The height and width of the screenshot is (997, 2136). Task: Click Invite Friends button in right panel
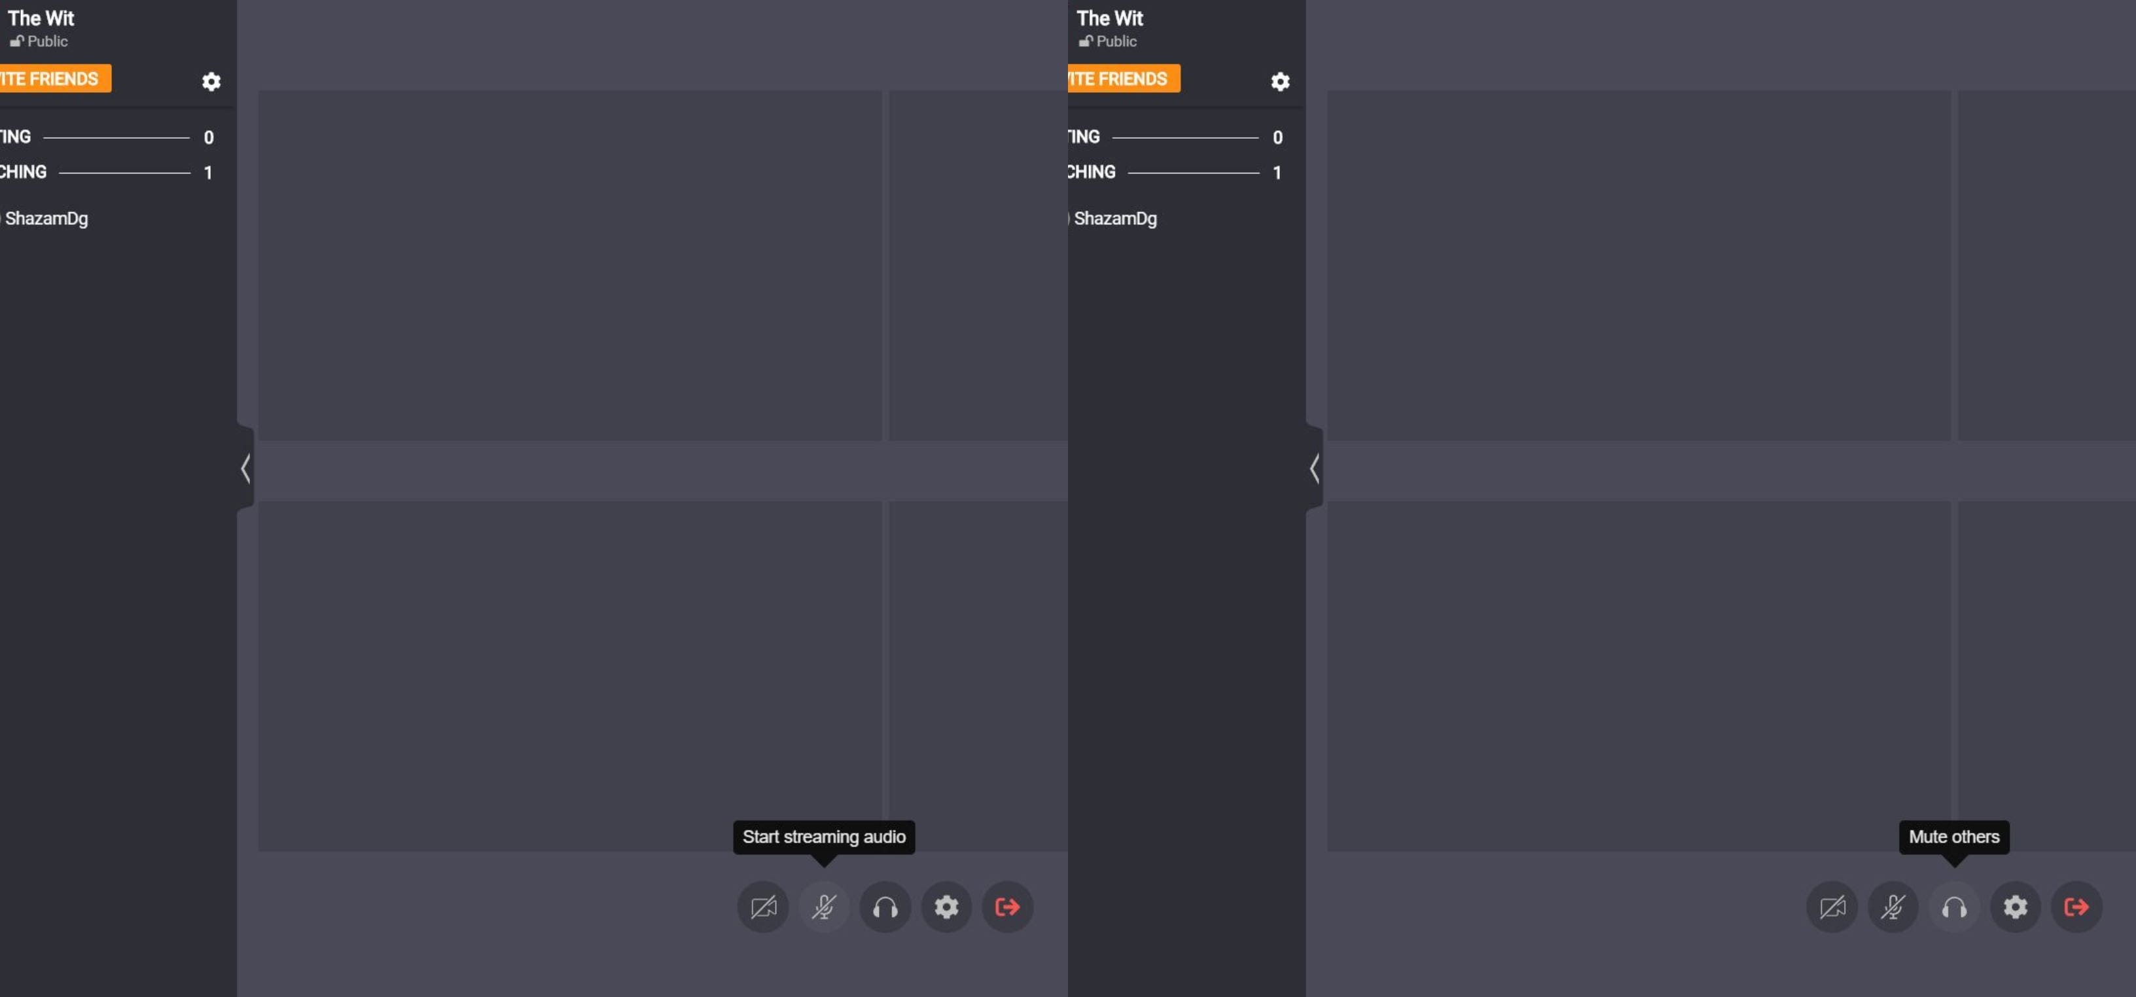[x=1124, y=79]
